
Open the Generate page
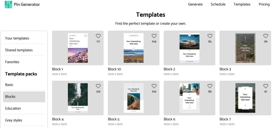coord(195,4)
